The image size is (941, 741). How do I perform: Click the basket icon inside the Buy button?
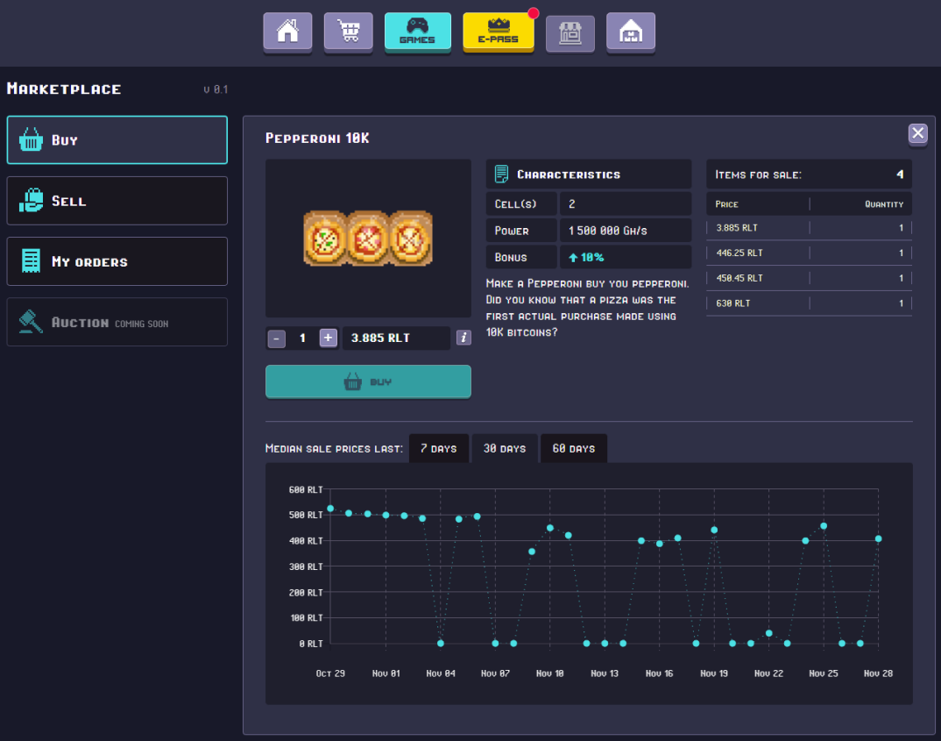click(x=353, y=381)
